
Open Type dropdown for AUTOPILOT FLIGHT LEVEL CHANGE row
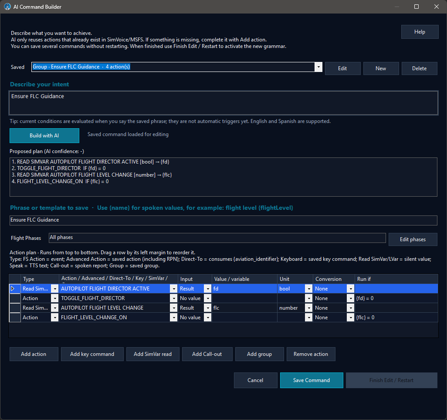click(54, 308)
